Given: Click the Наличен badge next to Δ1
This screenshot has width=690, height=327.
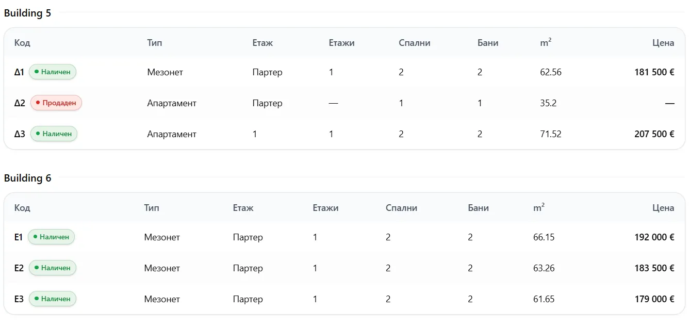Looking at the screenshot, I should coord(53,72).
